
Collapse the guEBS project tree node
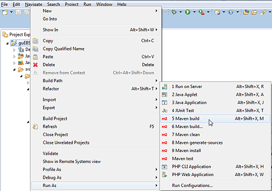[7, 43]
